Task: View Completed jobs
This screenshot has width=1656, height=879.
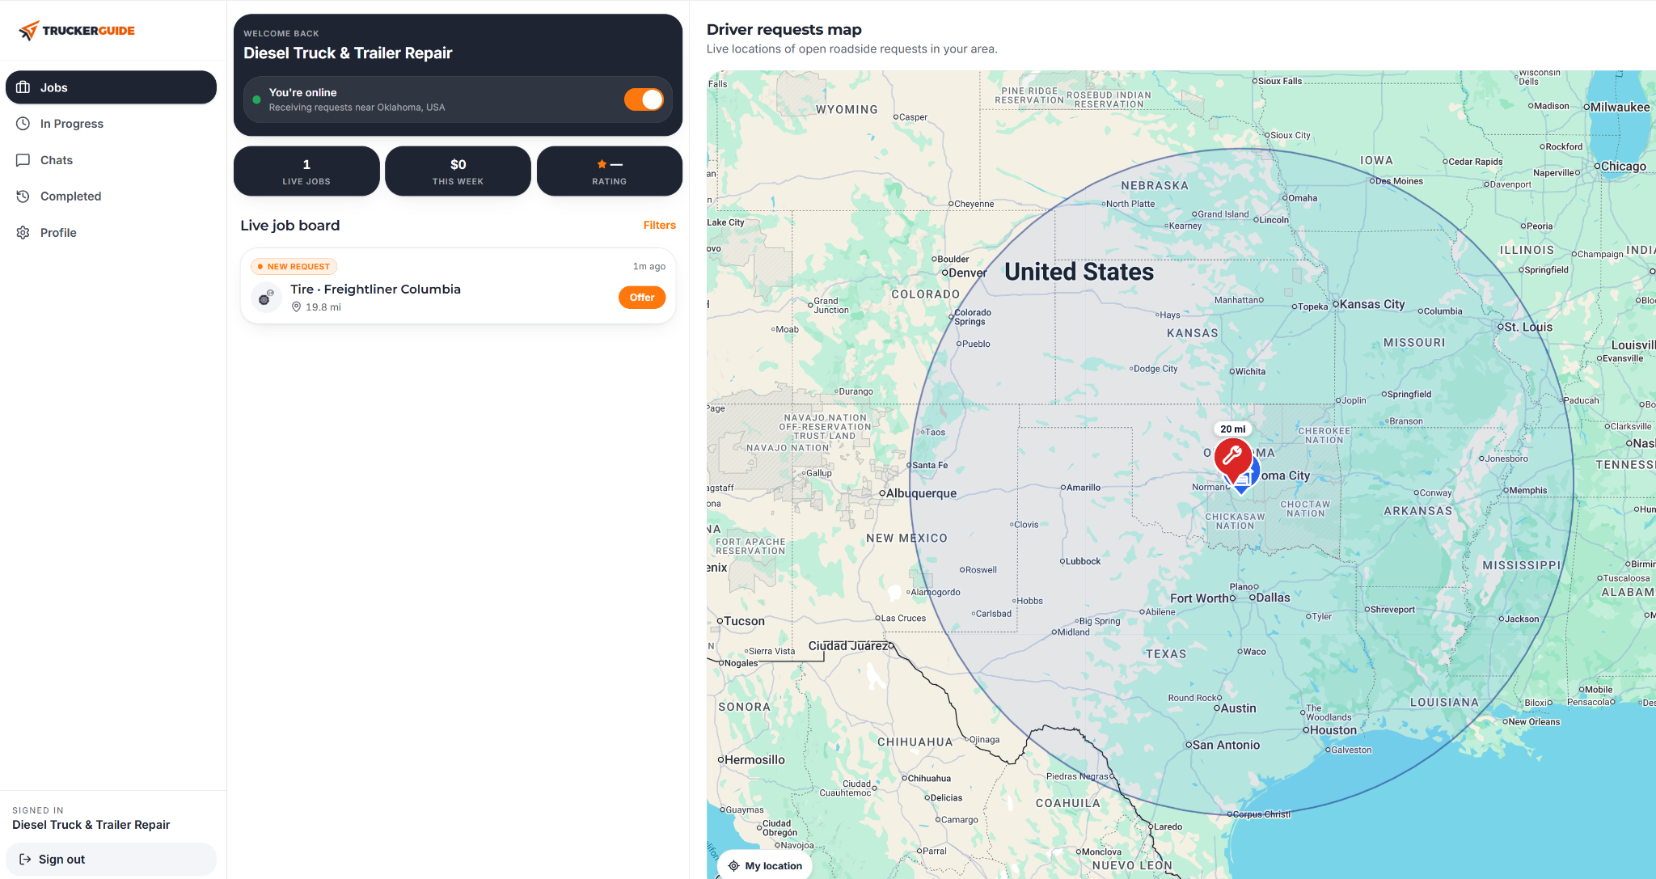Action: pos(111,197)
